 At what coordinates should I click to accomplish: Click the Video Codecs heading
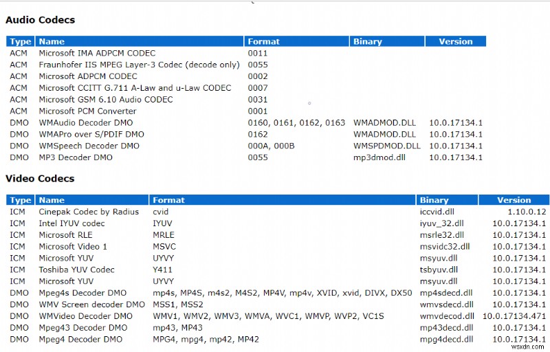coord(40,179)
